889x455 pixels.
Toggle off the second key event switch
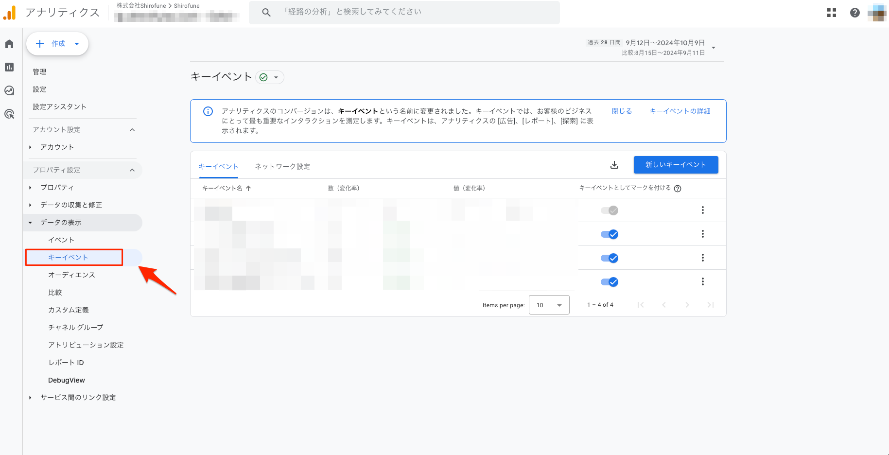pyautogui.click(x=610, y=234)
